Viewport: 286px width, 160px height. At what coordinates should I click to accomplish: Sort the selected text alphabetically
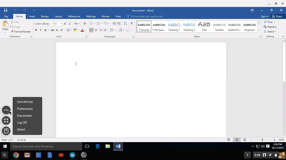pos(126,23)
